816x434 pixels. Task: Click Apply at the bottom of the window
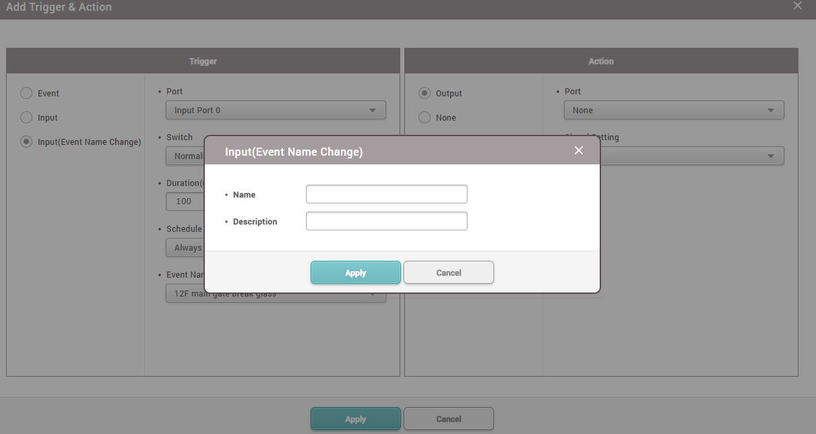pos(355,418)
